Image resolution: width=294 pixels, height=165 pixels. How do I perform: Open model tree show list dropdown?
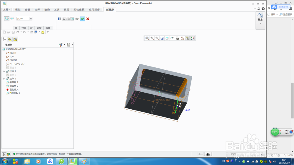pos(70,45)
